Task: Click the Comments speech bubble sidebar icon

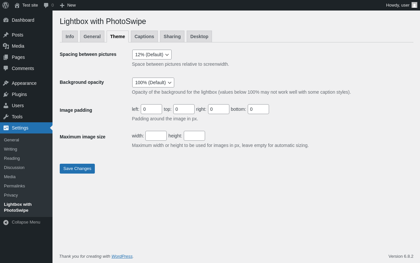Action: click(6, 68)
